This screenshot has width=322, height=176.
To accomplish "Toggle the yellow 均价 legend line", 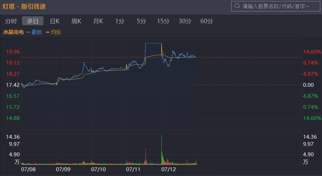I will point(53,32).
